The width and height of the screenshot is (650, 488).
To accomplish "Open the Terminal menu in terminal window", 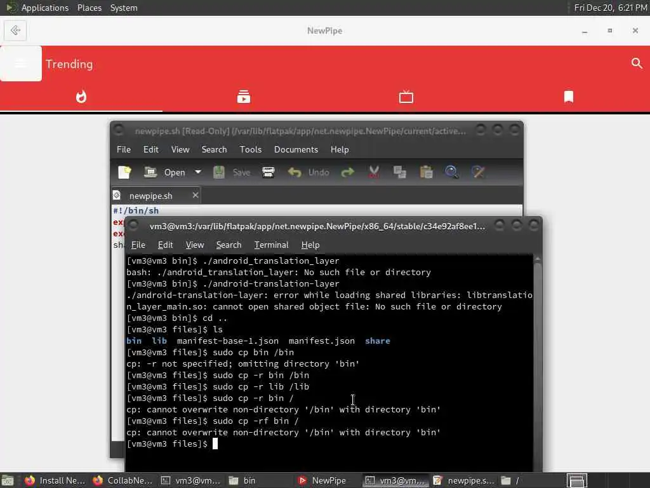I will (x=272, y=245).
